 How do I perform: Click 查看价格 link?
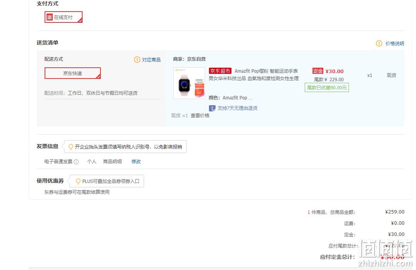200,115
